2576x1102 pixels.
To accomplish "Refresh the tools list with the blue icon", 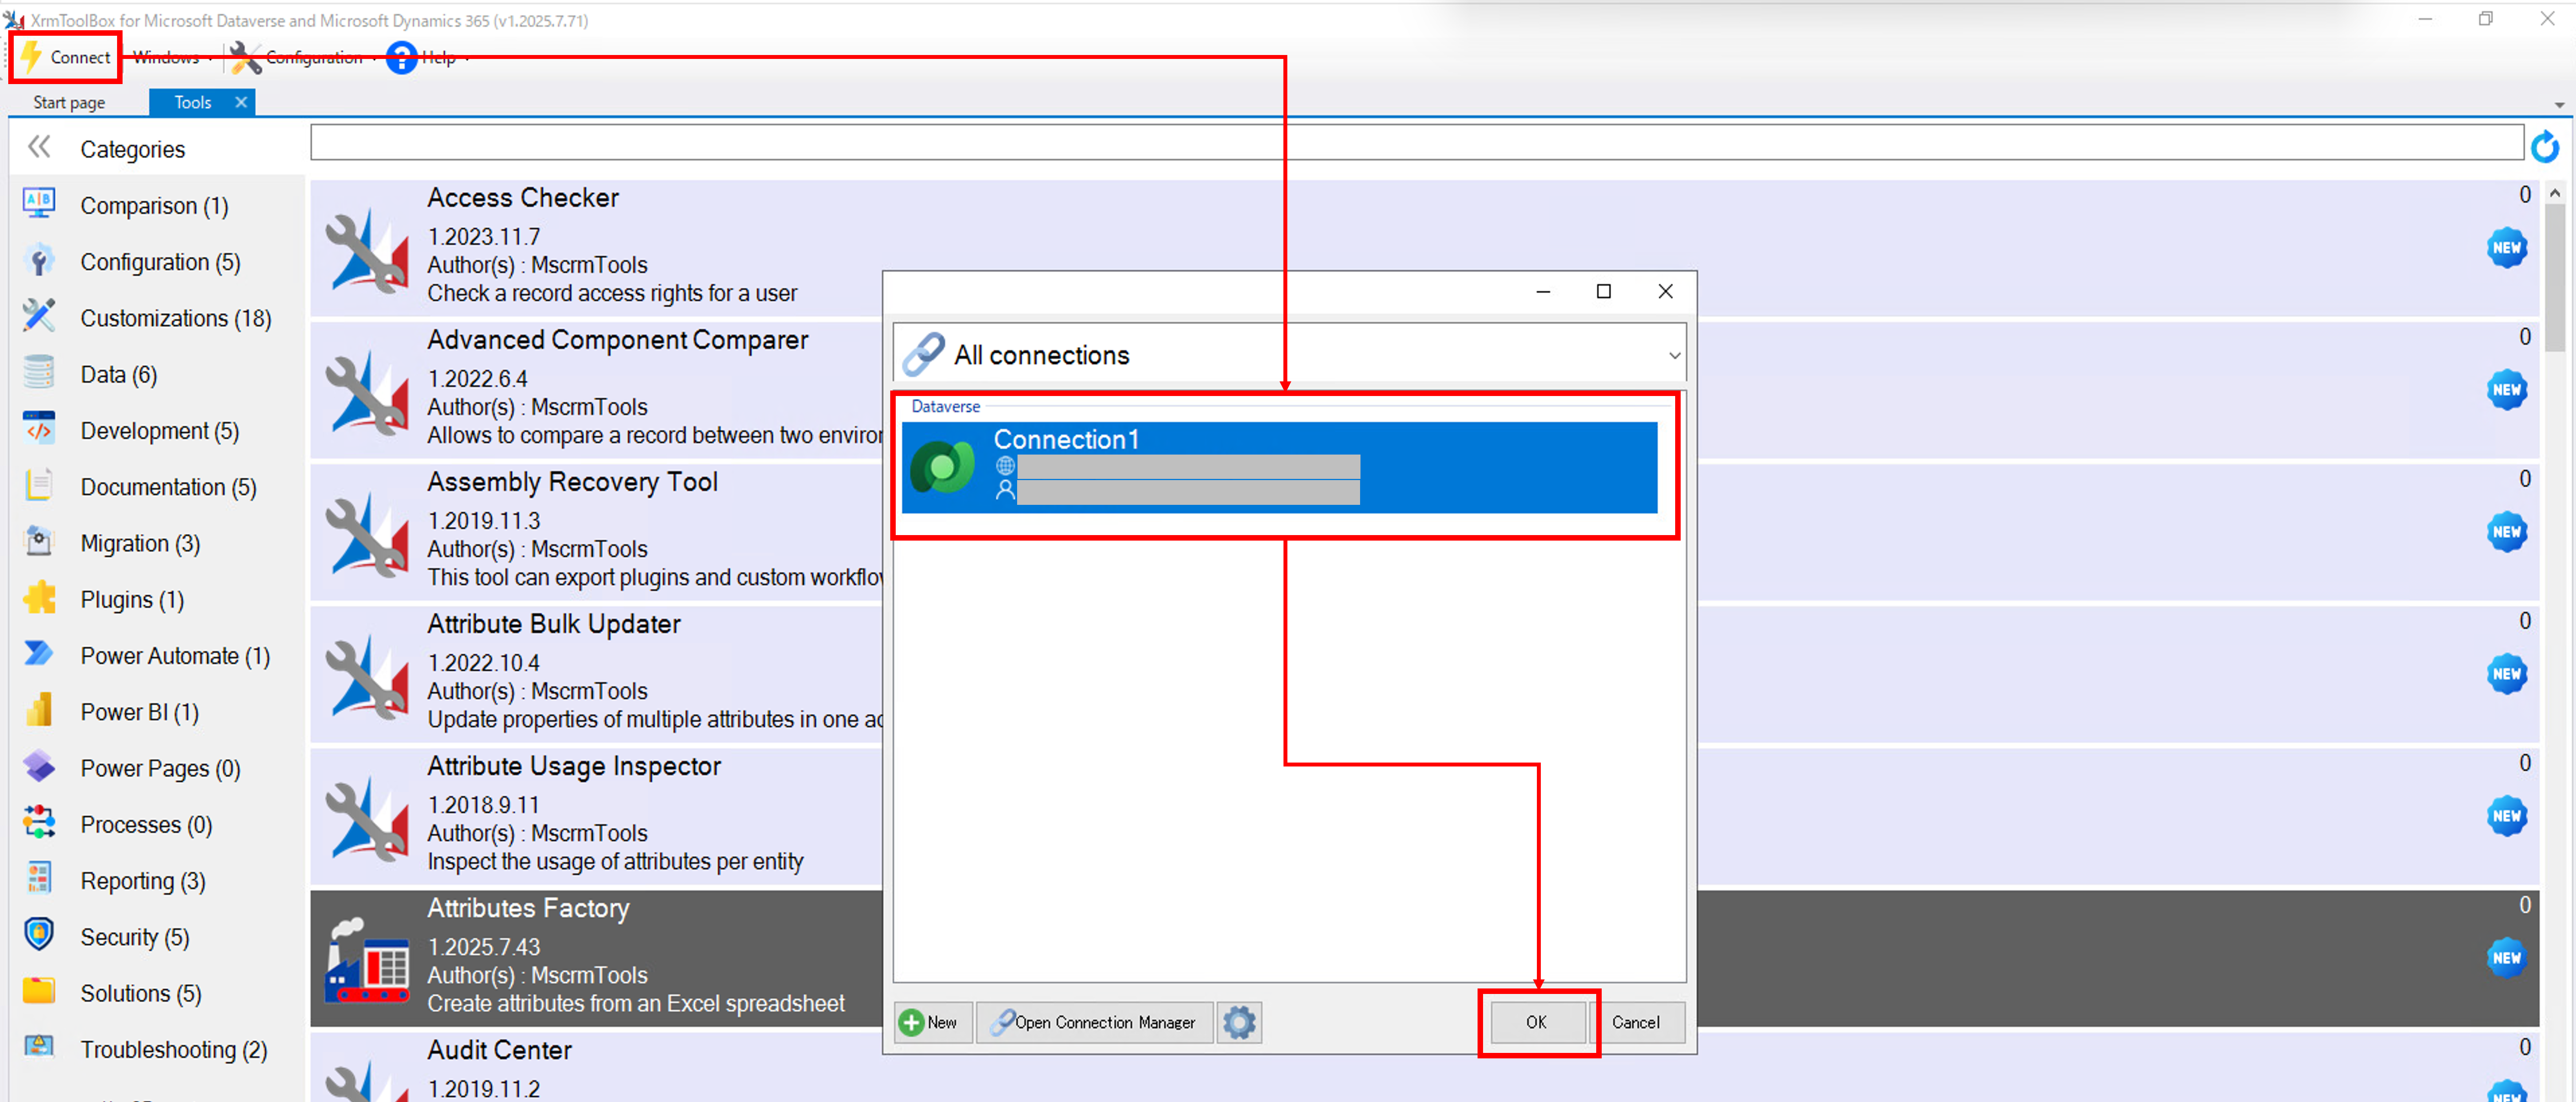I will 2544,147.
